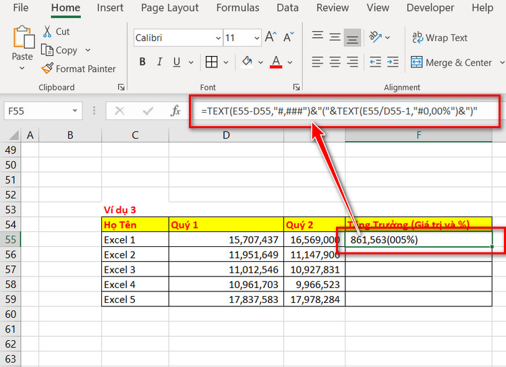Open the File tab

(x=21, y=7)
